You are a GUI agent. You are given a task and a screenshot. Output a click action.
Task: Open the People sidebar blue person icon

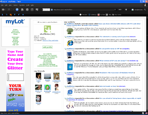click(2, 15)
